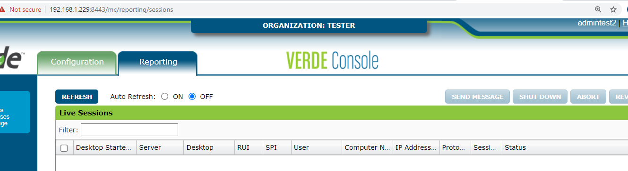Sort sessions by User column
This screenshot has width=628, height=171.
pyautogui.click(x=316, y=147)
